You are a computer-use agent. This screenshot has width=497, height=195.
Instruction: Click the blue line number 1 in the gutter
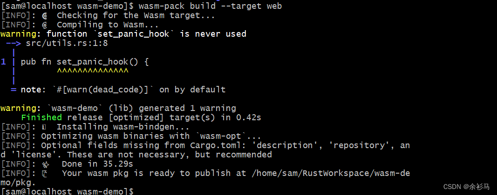coord(4,62)
